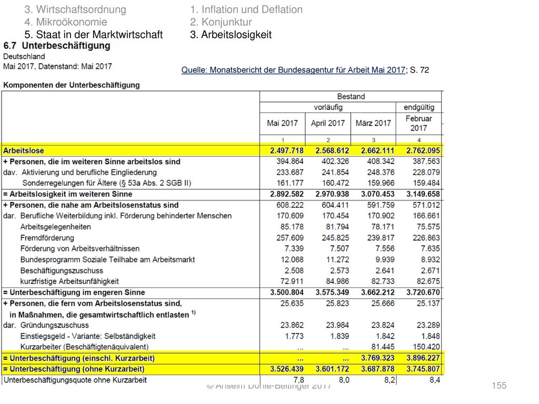This screenshot has height=404, width=539.
Task: Click the value 257.609
Action: 290,238
